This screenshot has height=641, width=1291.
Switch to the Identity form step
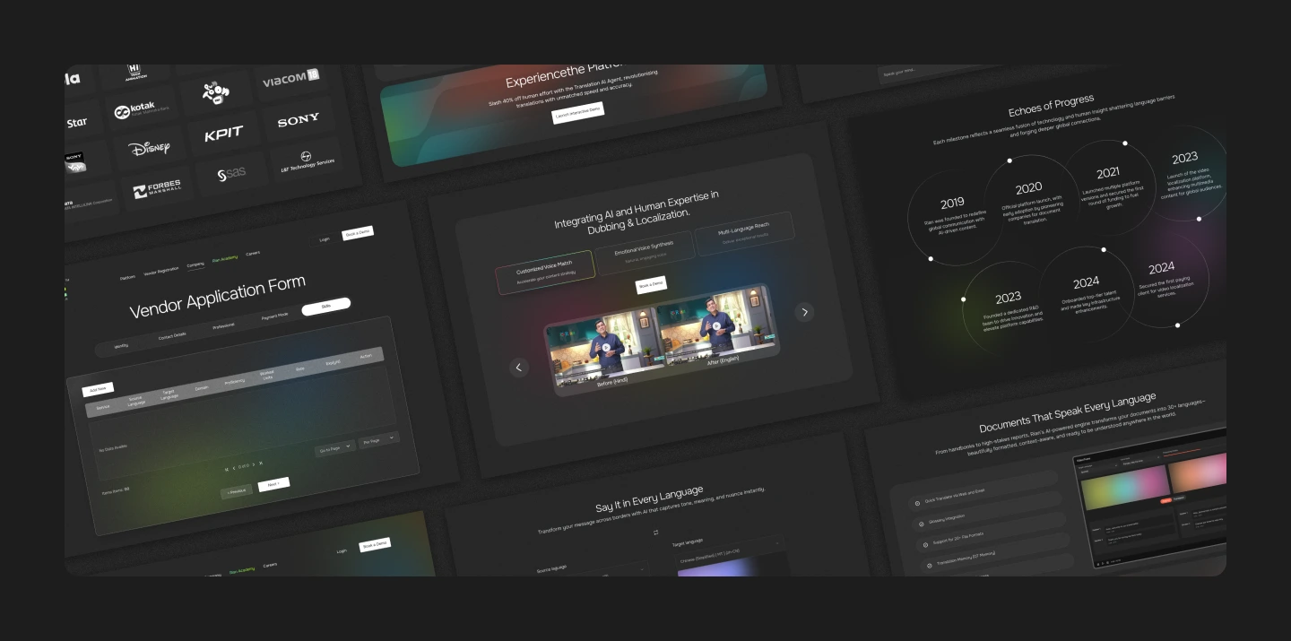pyautogui.click(x=121, y=346)
